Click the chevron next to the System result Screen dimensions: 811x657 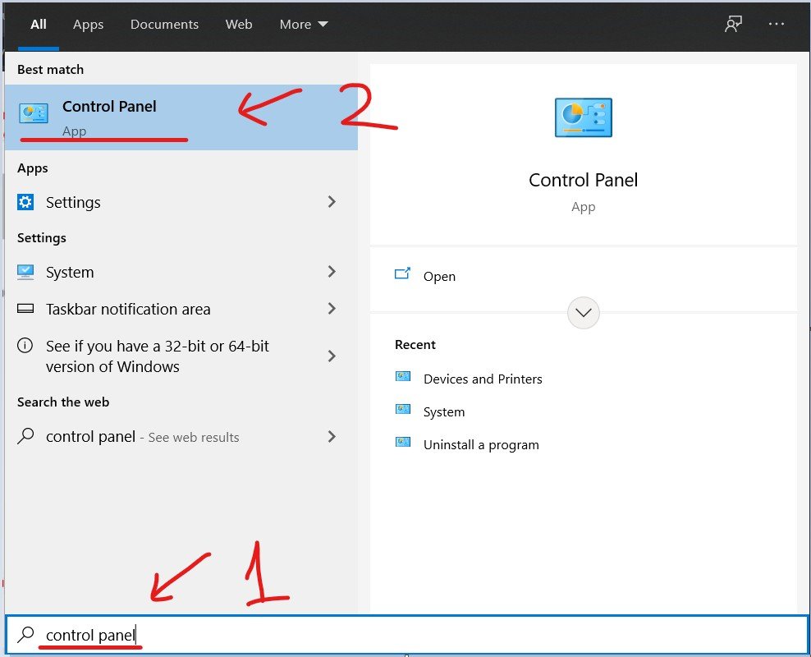point(332,272)
